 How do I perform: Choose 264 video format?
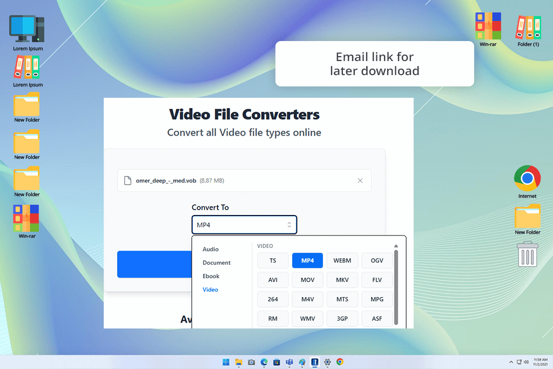click(x=273, y=299)
